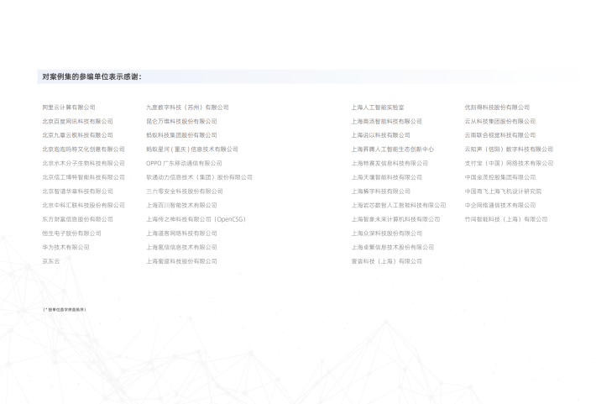Select 壹沓科技（上海）有限公司
Image resolution: width=596 pixels, height=404 pixels.
pyautogui.click(x=387, y=261)
